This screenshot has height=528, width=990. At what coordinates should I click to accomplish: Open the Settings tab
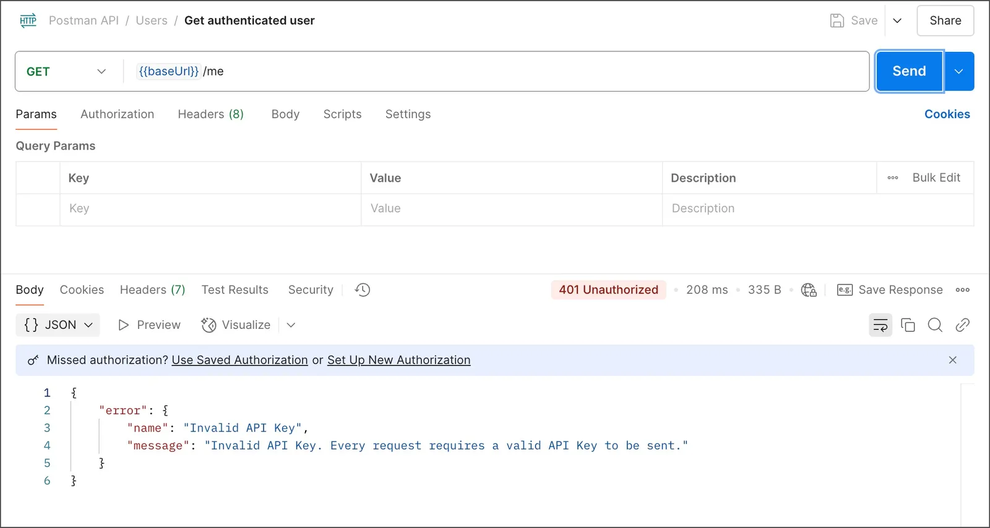pos(408,114)
